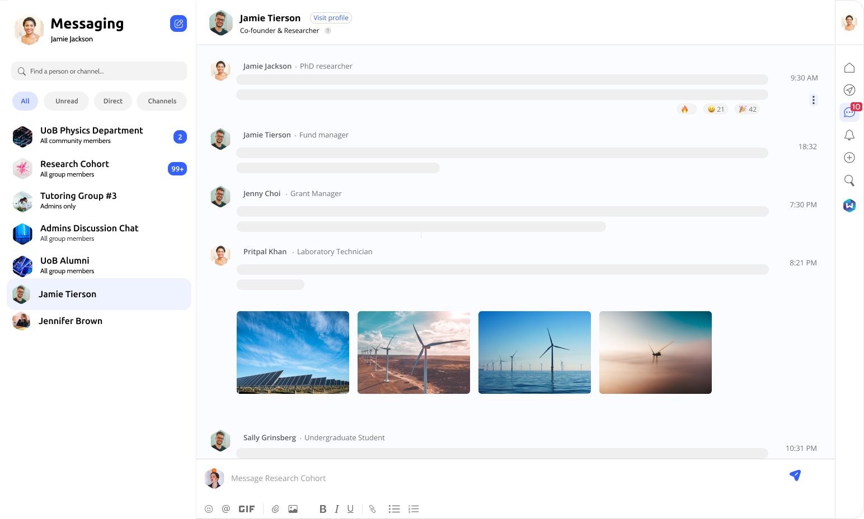Screen dimensions: 864x519
Task: Click the help question mark beside Co-founder & Researcher
Action: (328, 31)
